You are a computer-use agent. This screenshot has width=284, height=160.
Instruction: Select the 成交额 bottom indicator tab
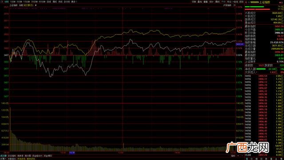(x=3, y=156)
